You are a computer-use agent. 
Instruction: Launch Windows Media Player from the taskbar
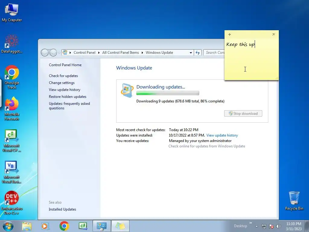pos(45,226)
